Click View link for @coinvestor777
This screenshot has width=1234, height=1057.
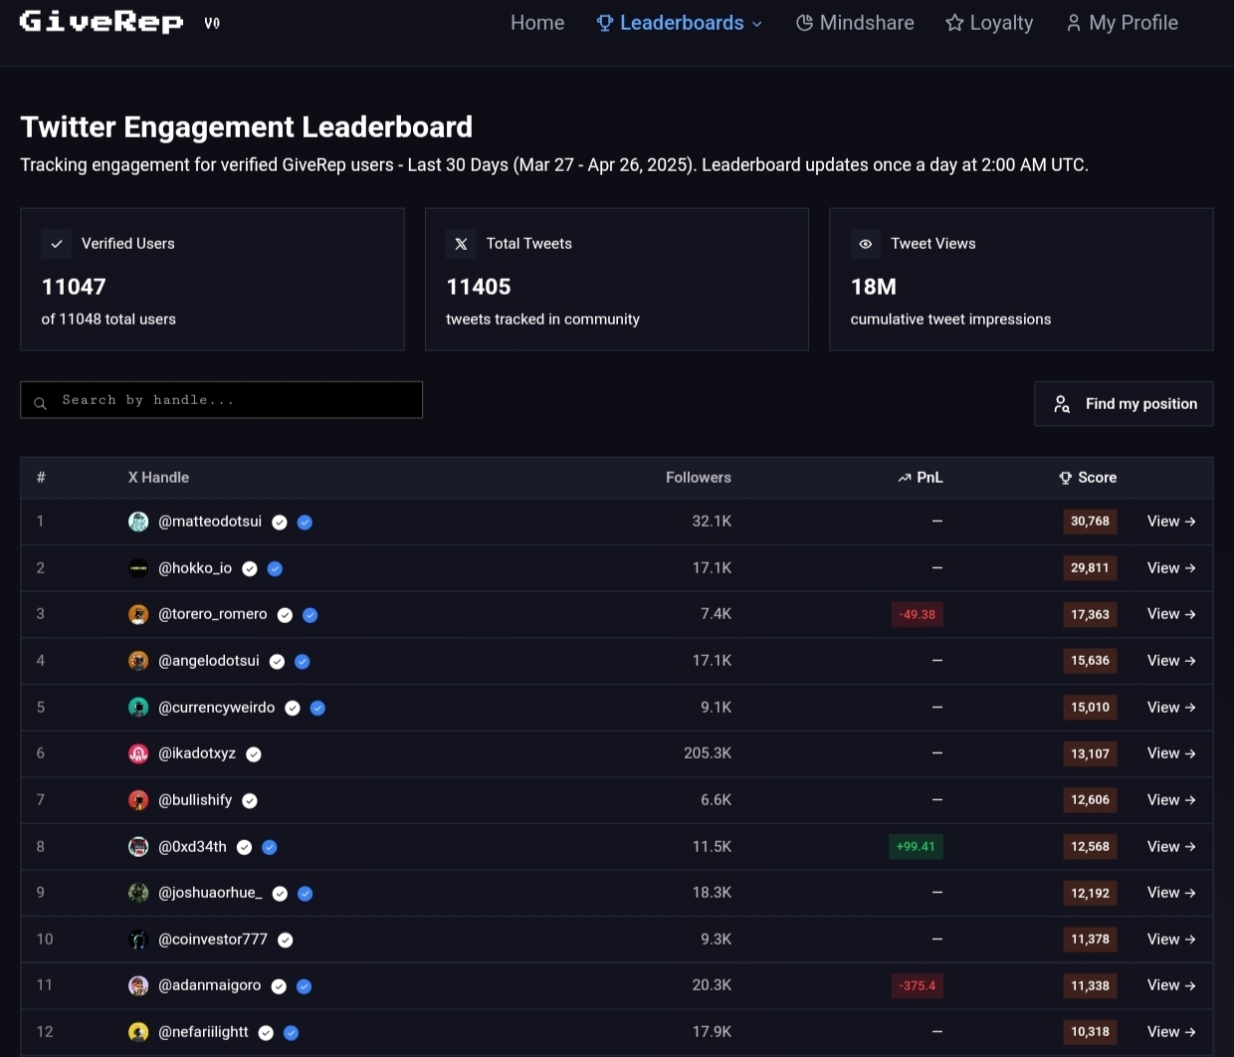1171,940
